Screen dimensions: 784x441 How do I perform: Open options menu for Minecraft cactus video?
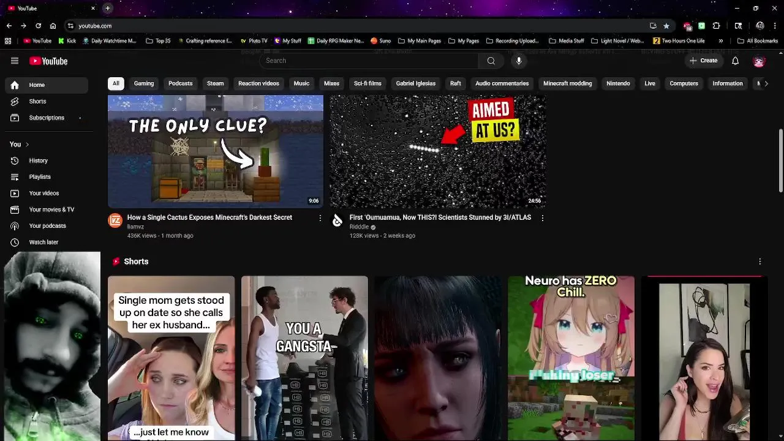tap(320, 217)
